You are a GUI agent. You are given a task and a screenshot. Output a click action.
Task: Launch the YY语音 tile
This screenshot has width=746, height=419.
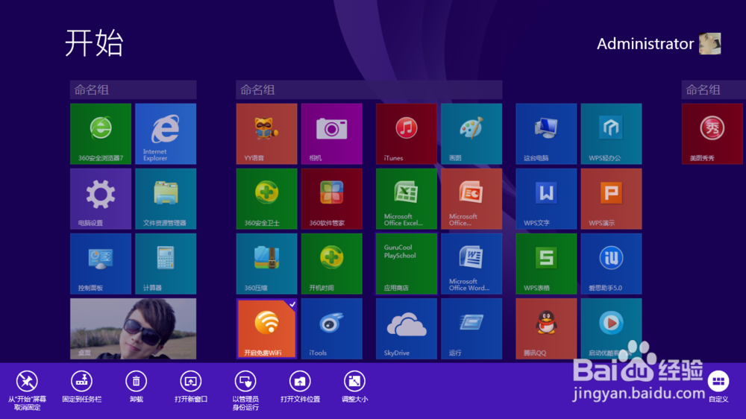[x=266, y=133]
